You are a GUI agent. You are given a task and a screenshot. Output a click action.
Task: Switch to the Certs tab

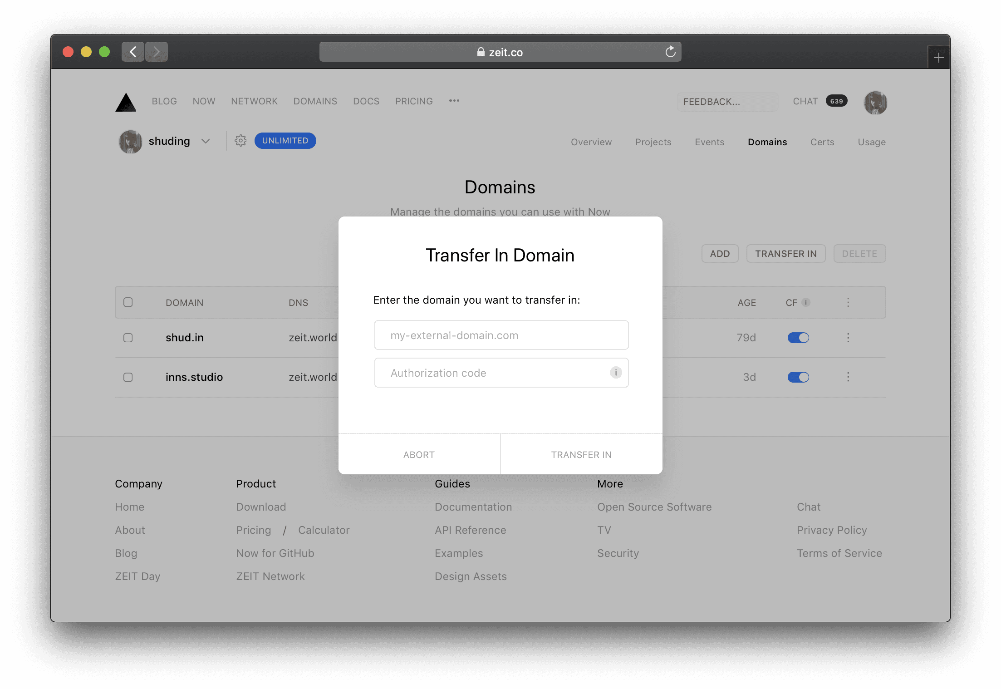[x=822, y=142]
